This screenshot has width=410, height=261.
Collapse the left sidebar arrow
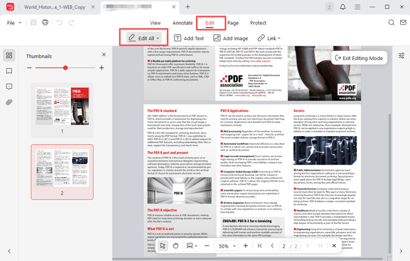(x=9, y=251)
